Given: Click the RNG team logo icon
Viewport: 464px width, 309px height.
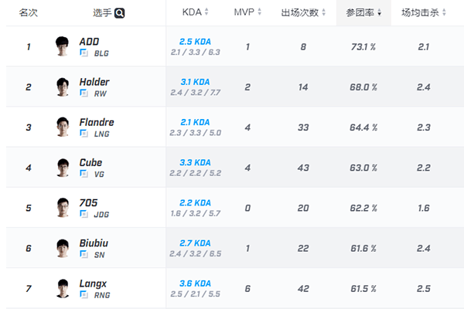Looking at the screenshot, I should click(84, 294).
